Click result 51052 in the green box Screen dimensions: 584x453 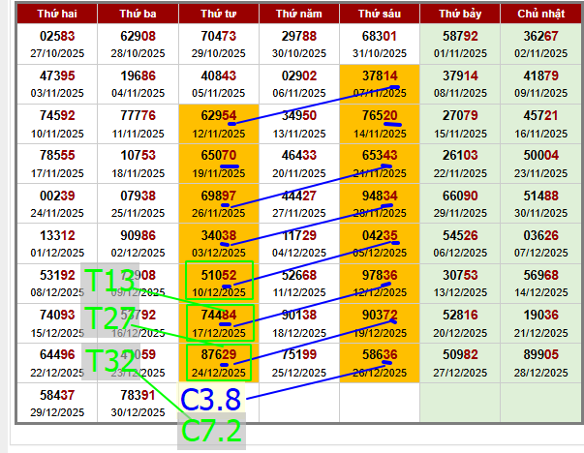(218, 275)
